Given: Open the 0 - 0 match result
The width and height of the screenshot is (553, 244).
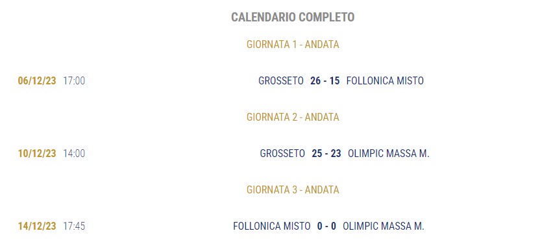Looking at the screenshot, I should click(x=326, y=226).
